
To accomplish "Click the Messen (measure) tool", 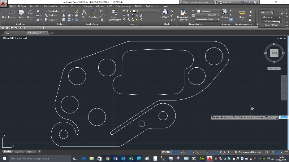I will click(x=242, y=14).
